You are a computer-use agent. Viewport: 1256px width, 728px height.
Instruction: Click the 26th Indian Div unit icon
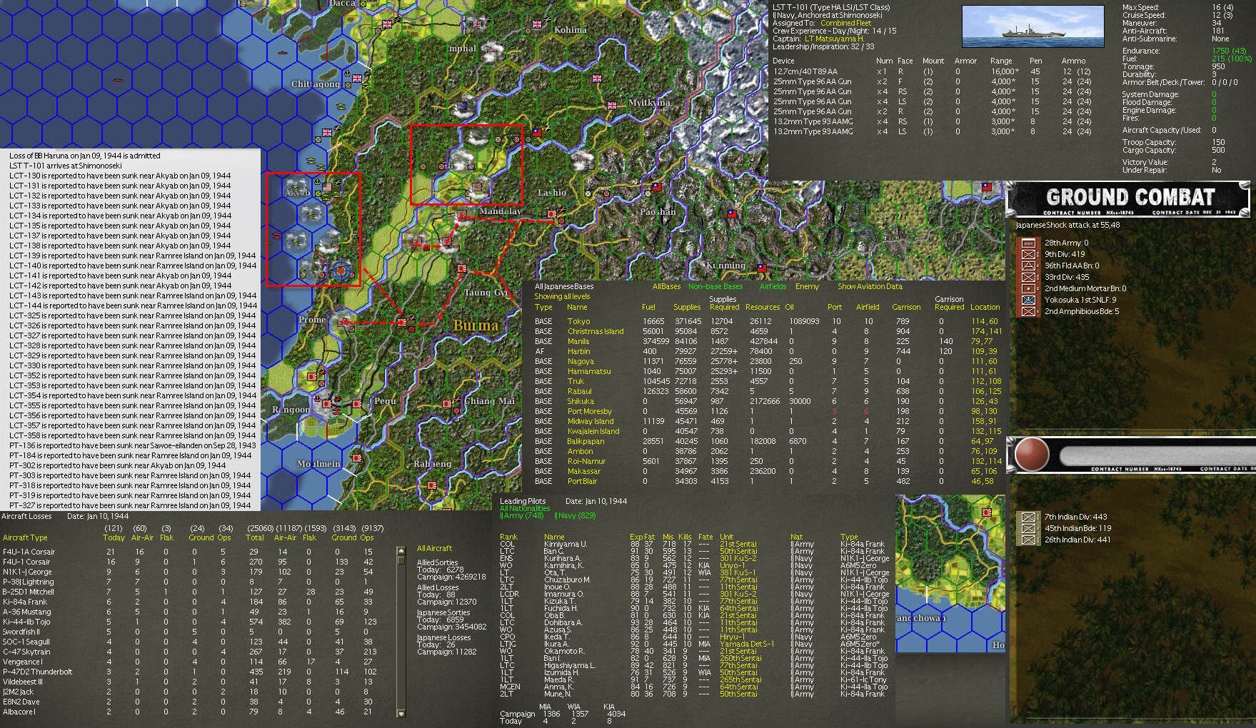(x=1028, y=540)
